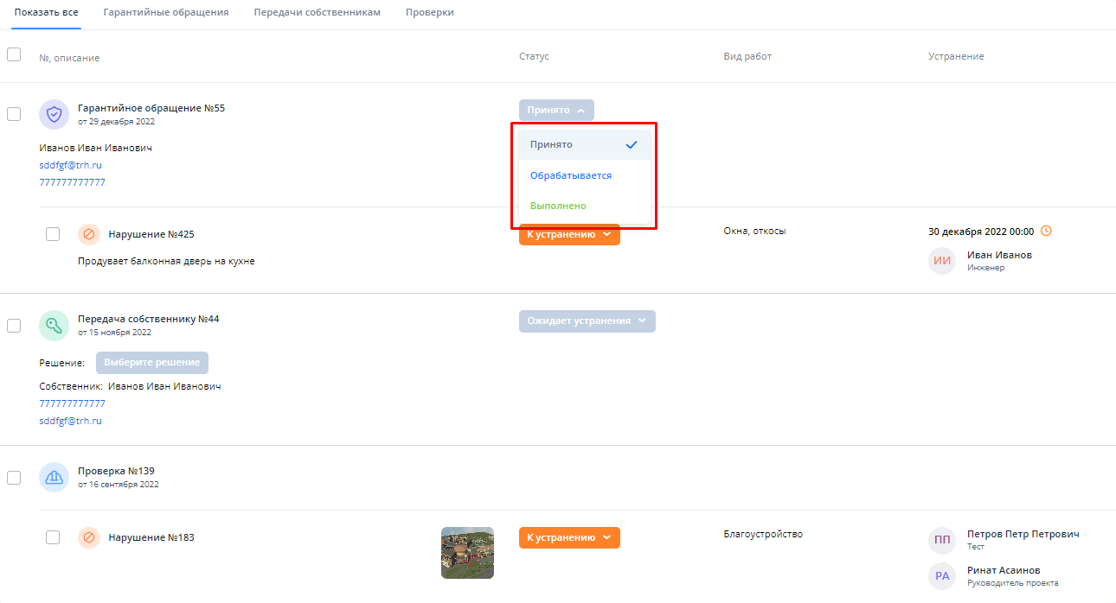1116x603 pixels.
Task: Open the photo thumbnail for Нарушение №183
Action: click(x=467, y=552)
